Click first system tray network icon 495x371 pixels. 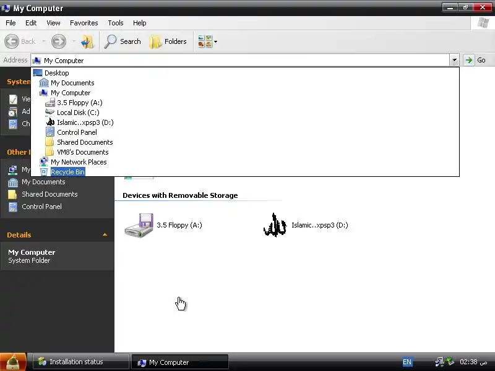click(x=439, y=362)
